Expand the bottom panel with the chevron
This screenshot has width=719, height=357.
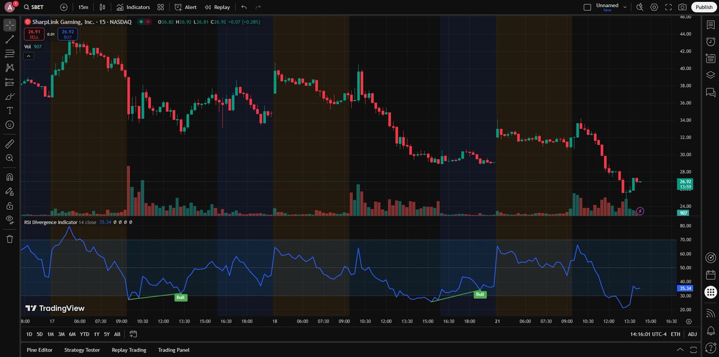pos(679,350)
